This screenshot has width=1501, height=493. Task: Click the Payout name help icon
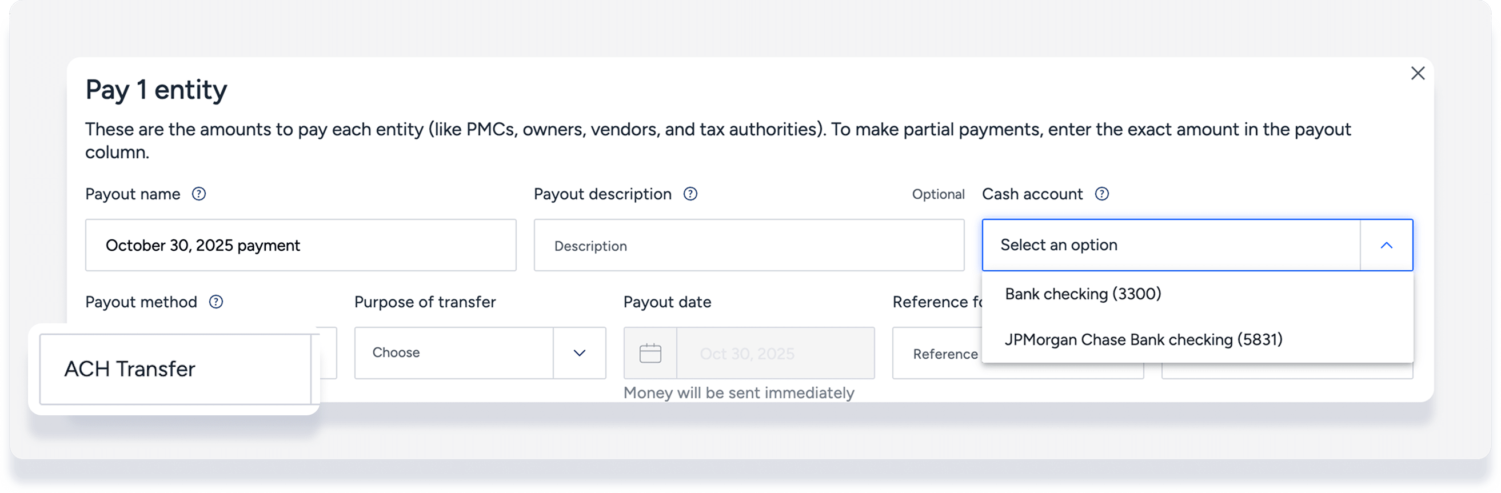click(x=199, y=194)
